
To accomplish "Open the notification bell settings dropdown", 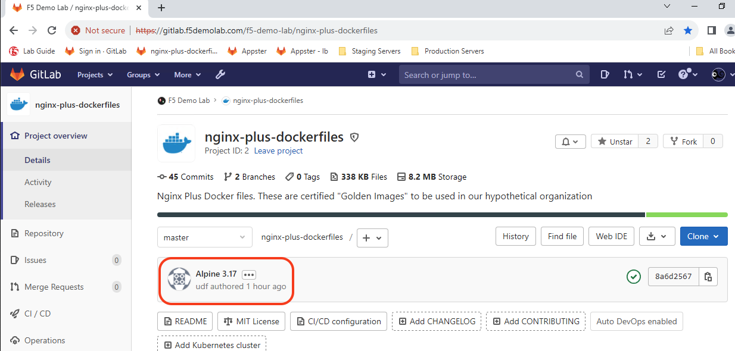I will (570, 142).
